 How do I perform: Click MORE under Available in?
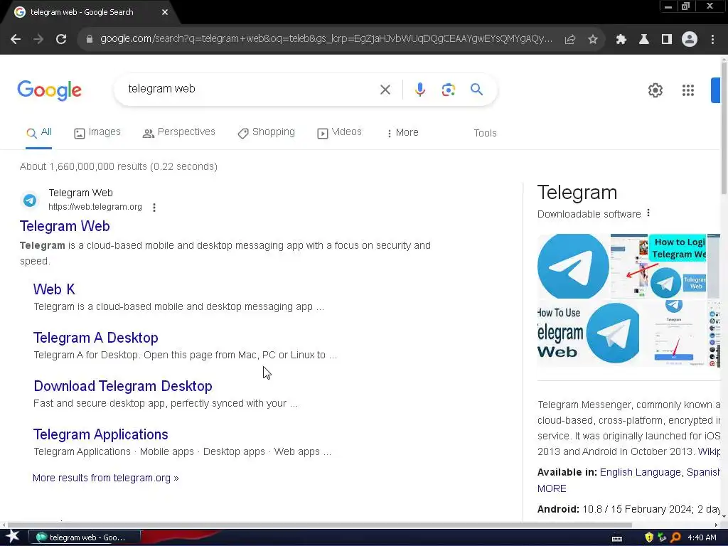click(x=552, y=488)
